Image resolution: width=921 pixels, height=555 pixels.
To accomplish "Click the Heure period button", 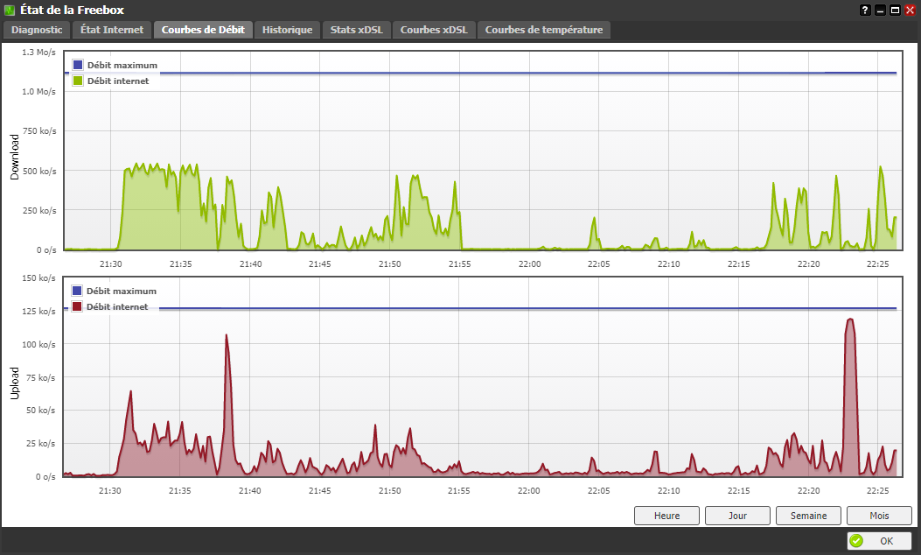I will (666, 516).
